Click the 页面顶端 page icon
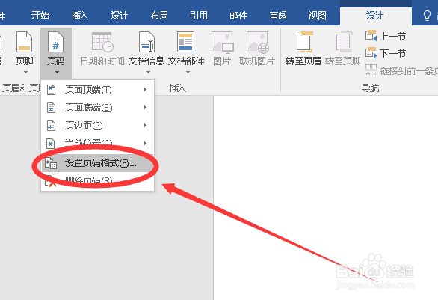 [x=51, y=90]
